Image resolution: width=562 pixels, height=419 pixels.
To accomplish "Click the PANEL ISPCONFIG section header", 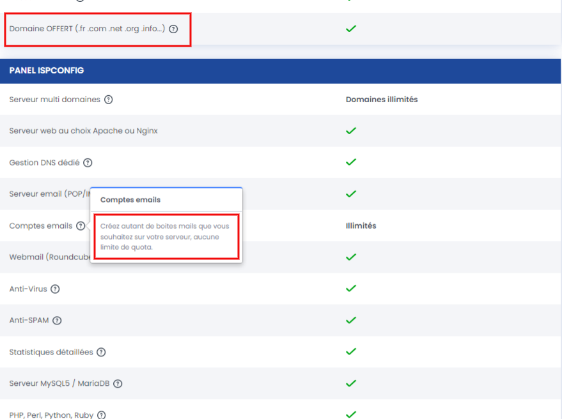I will coord(51,70).
